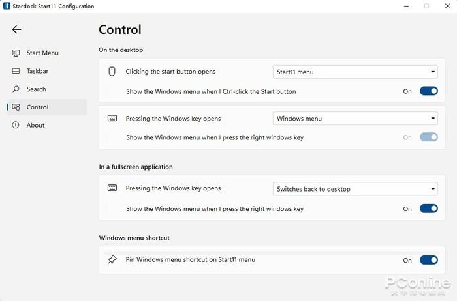Screen dimensions: 457x301
Task: Click the Start Menu sidebar icon
Action: (x=16, y=53)
